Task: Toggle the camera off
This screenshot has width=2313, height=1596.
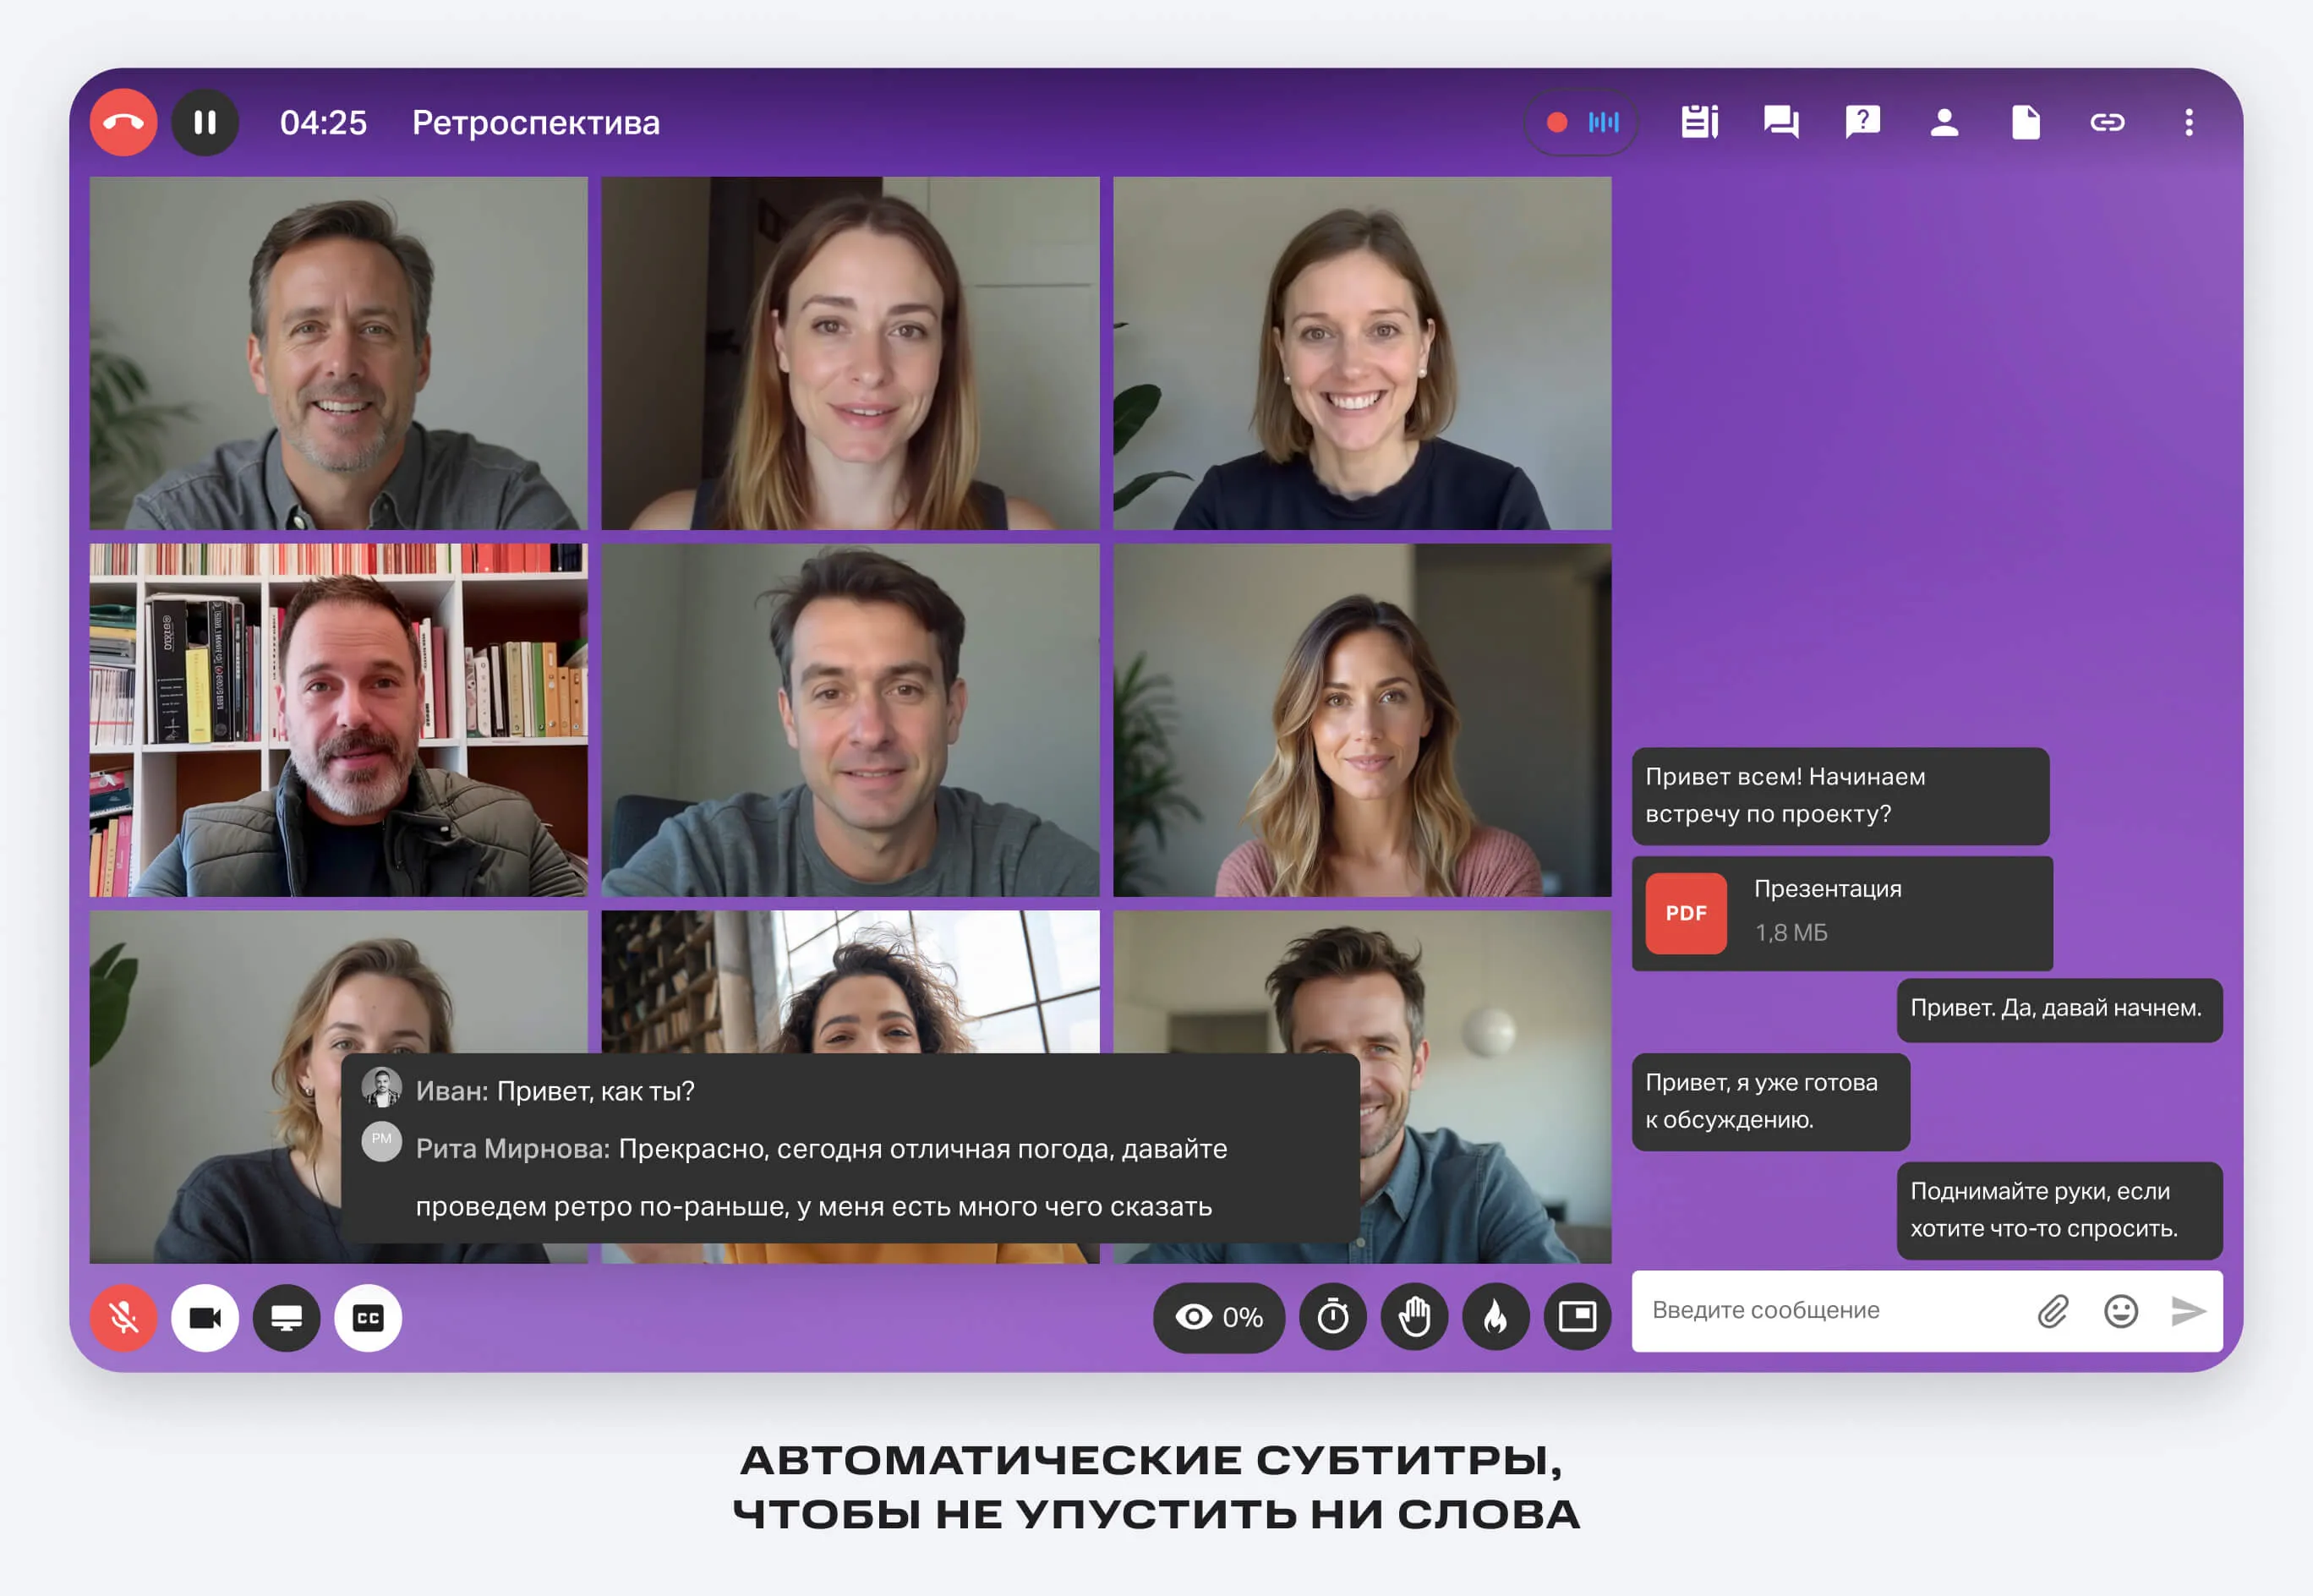Action: coord(205,1317)
